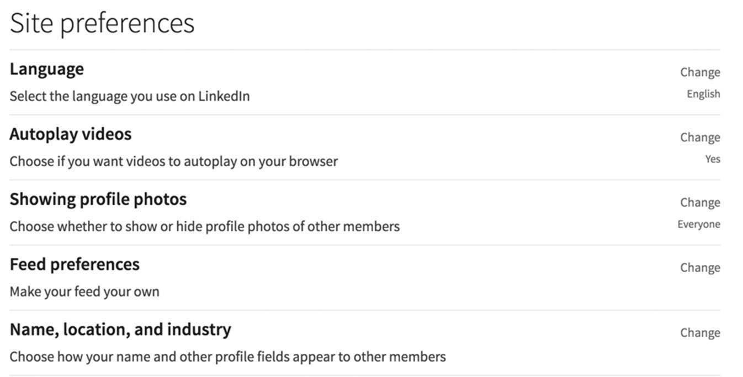This screenshot has width=743, height=377.
Task: Click the Yes autoplay value
Action: click(x=713, y=159)
